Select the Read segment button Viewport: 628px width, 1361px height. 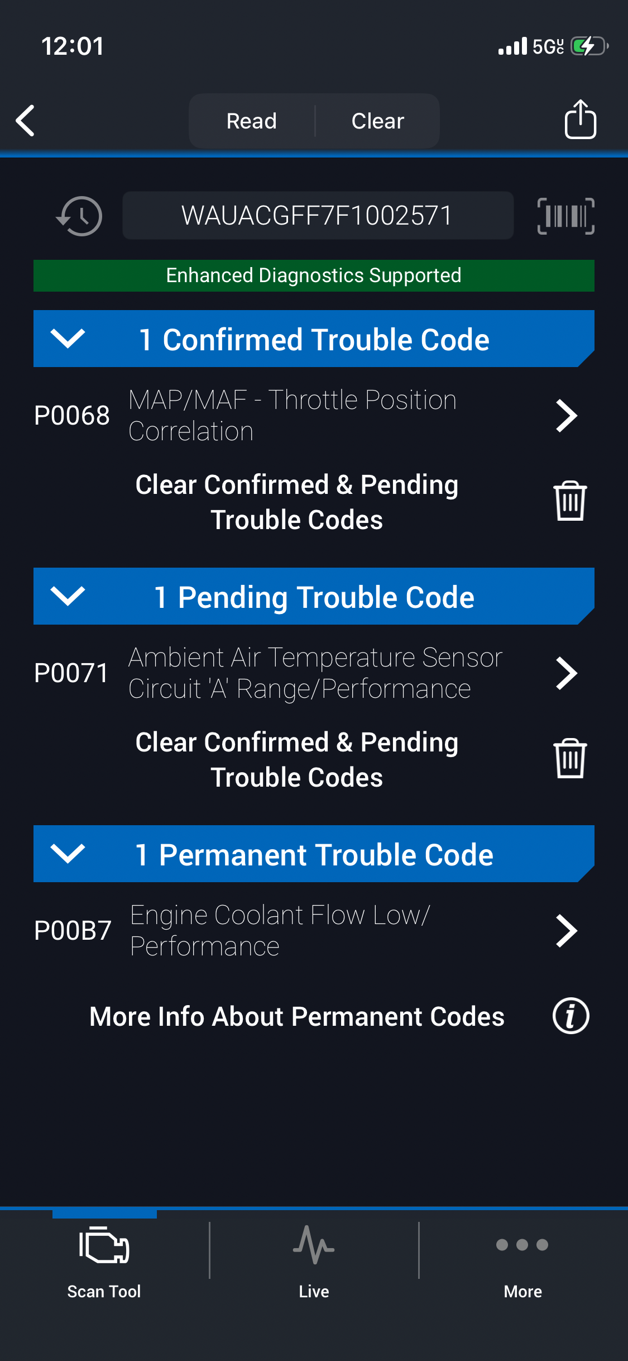(252, 121)
